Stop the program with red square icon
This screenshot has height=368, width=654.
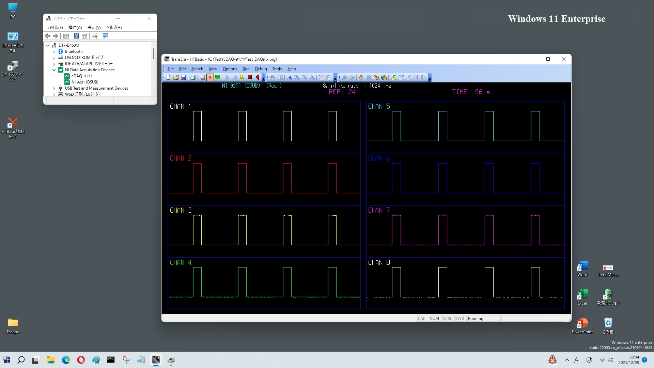pyautogui.click(x=250, y=77)
